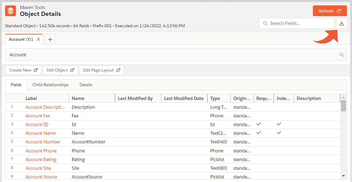352x182 pixels.
Task: Open the Account ID field link
Action: [x=37, y=125]
